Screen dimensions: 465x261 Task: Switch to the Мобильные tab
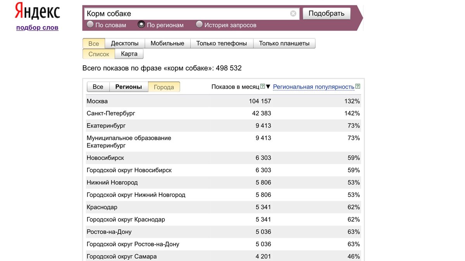[x=167, y=43]
